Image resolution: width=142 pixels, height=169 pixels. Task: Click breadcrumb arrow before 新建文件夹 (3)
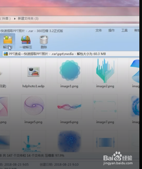(x=15, y=19)
